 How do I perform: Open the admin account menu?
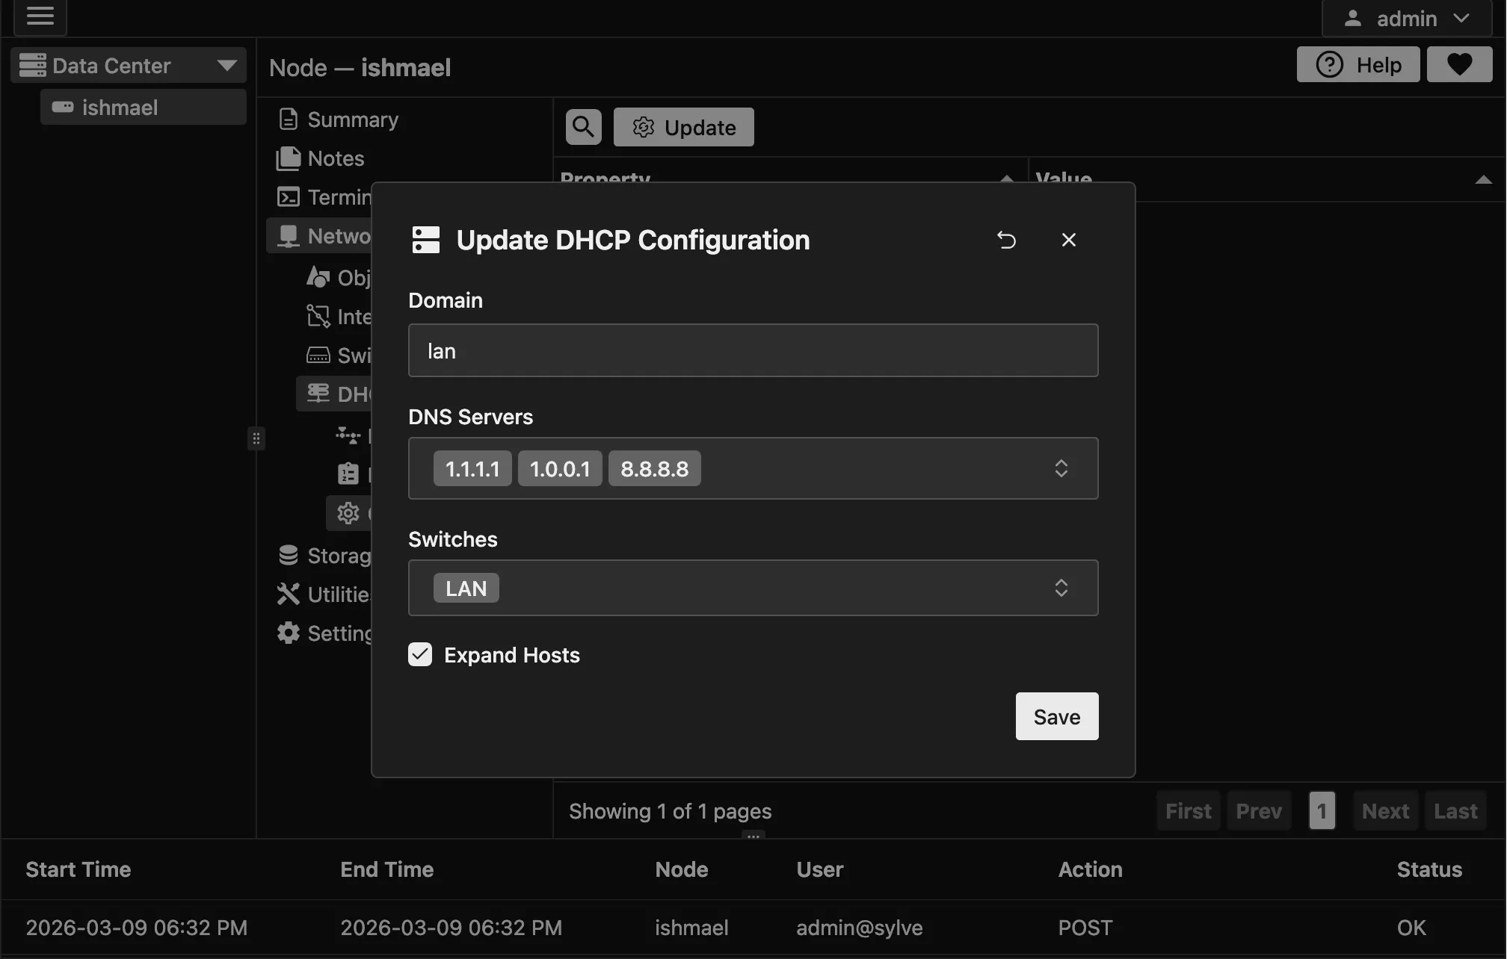click(1405, 18)
